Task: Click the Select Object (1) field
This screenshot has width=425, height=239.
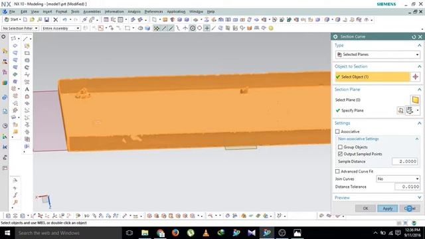Action: (x=373, y=77)
